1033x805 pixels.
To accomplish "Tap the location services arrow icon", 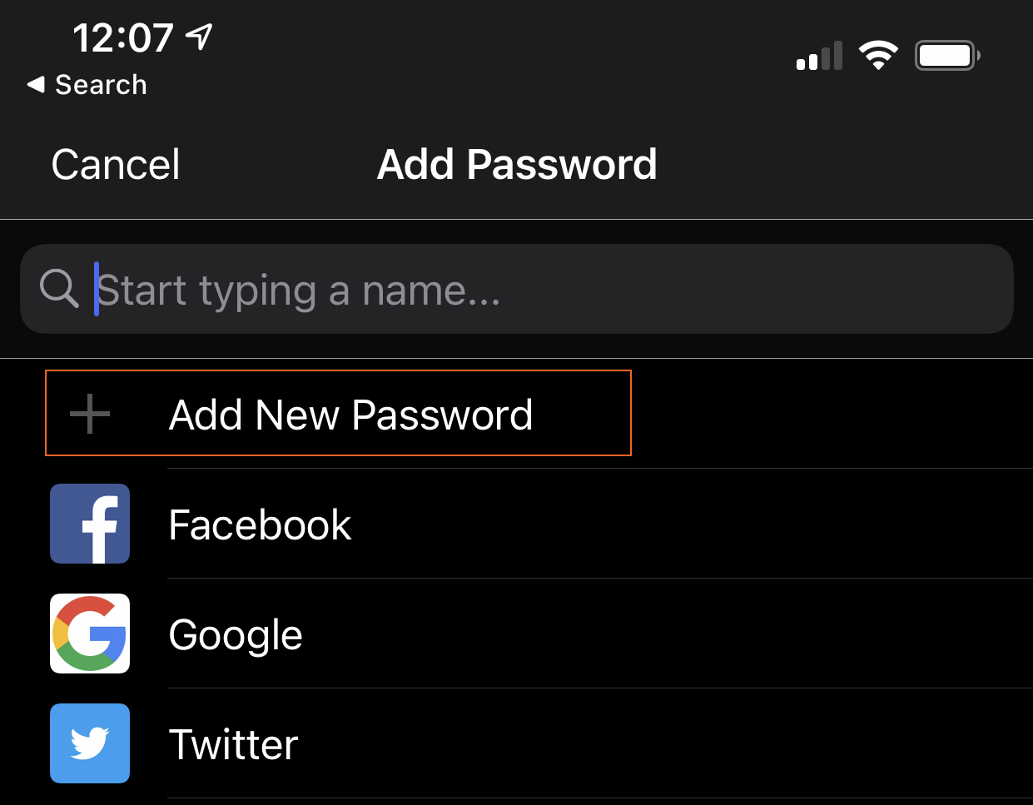I will (x=200, y=36).
